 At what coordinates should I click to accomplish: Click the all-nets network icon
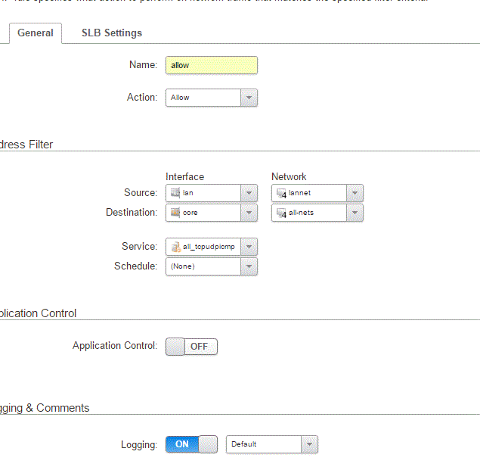(281, 213)
